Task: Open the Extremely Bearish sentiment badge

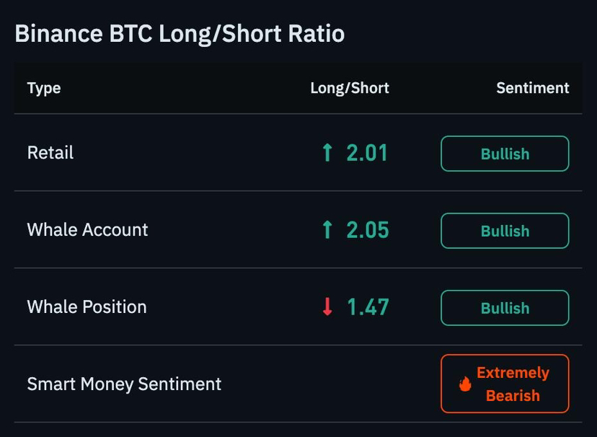Action: [505, 384]
